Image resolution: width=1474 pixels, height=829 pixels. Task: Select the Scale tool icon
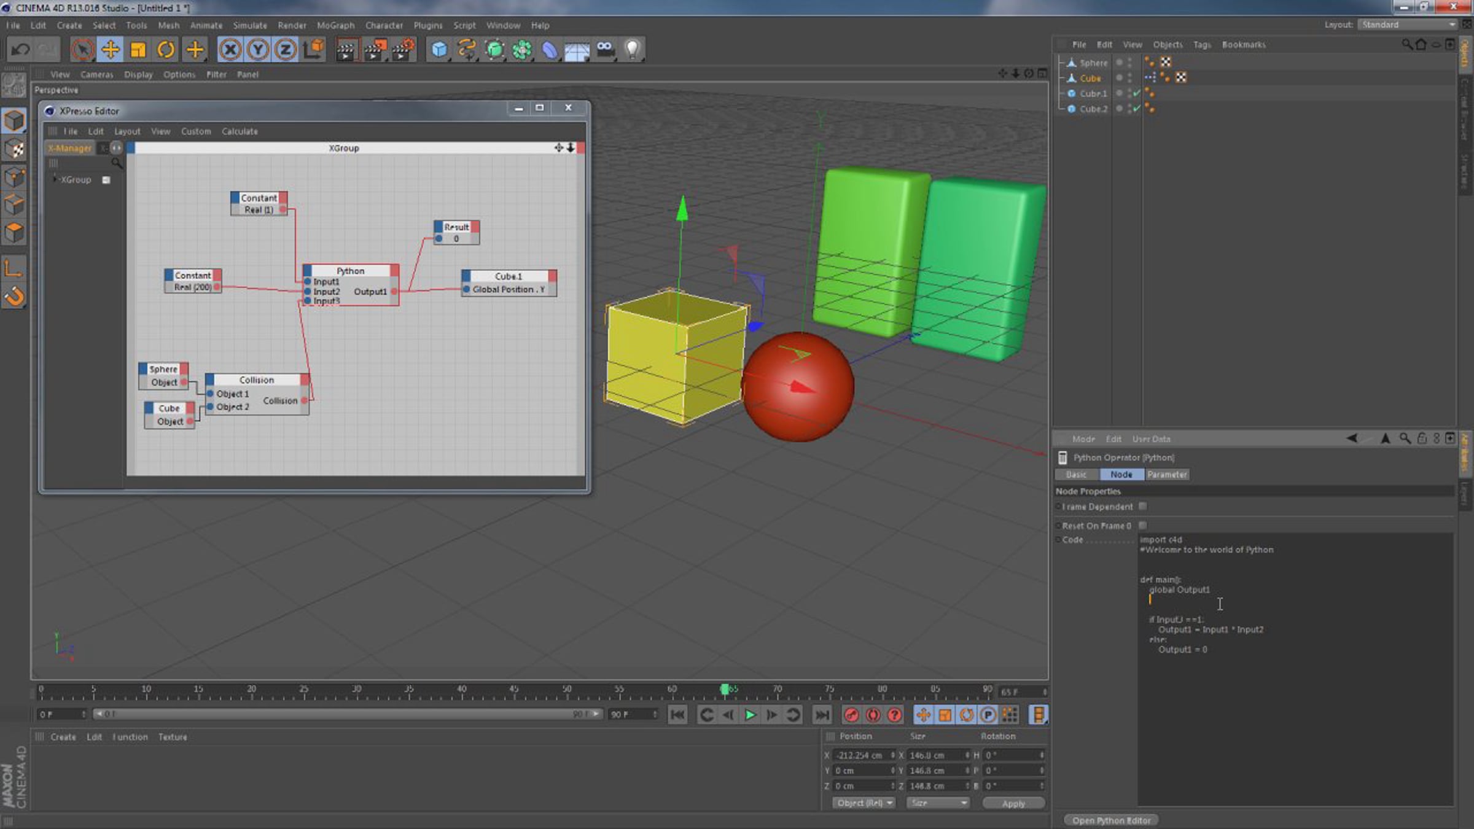click(138, 50)
